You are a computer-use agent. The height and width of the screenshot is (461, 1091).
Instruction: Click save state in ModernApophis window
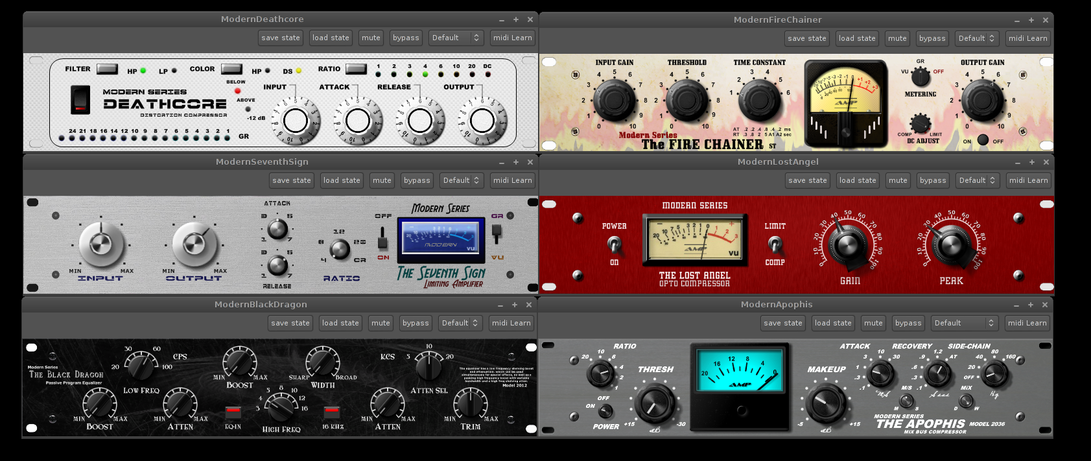point(783,323)
